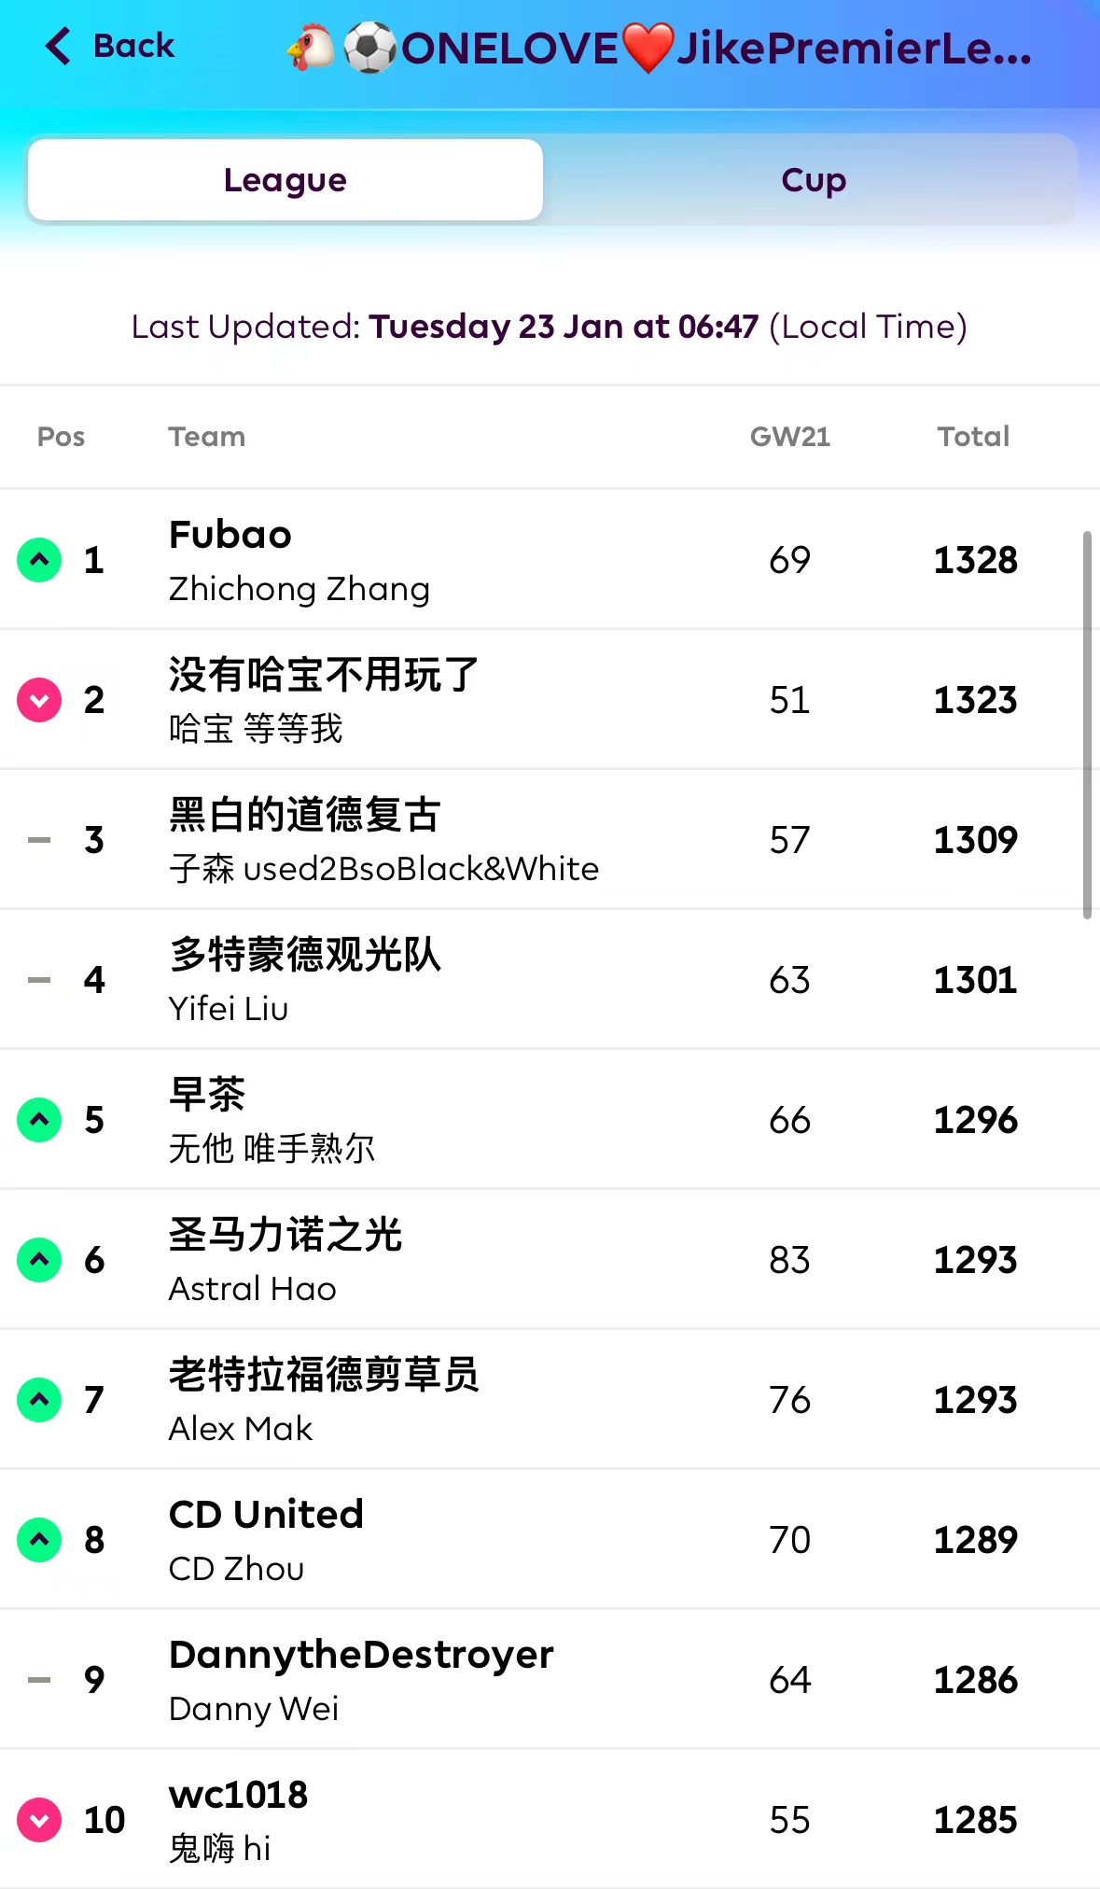
Task: Click the ONELOVE JikePremierLeague league title
Action: (660, 49)
